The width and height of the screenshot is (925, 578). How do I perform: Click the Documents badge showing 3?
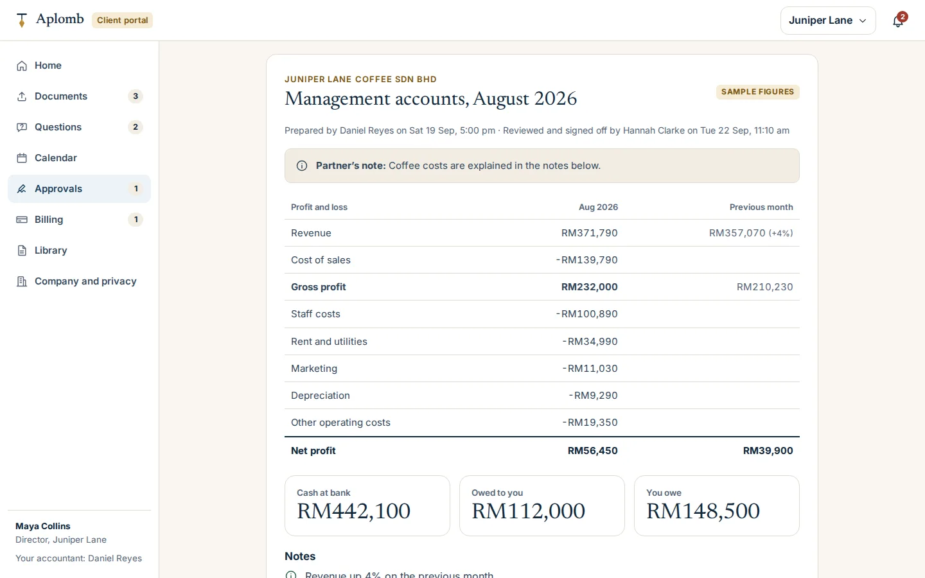tap(136, 96)
